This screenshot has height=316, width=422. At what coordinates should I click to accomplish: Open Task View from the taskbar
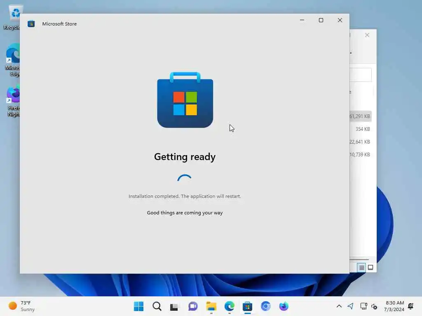(x=174, y=307)
